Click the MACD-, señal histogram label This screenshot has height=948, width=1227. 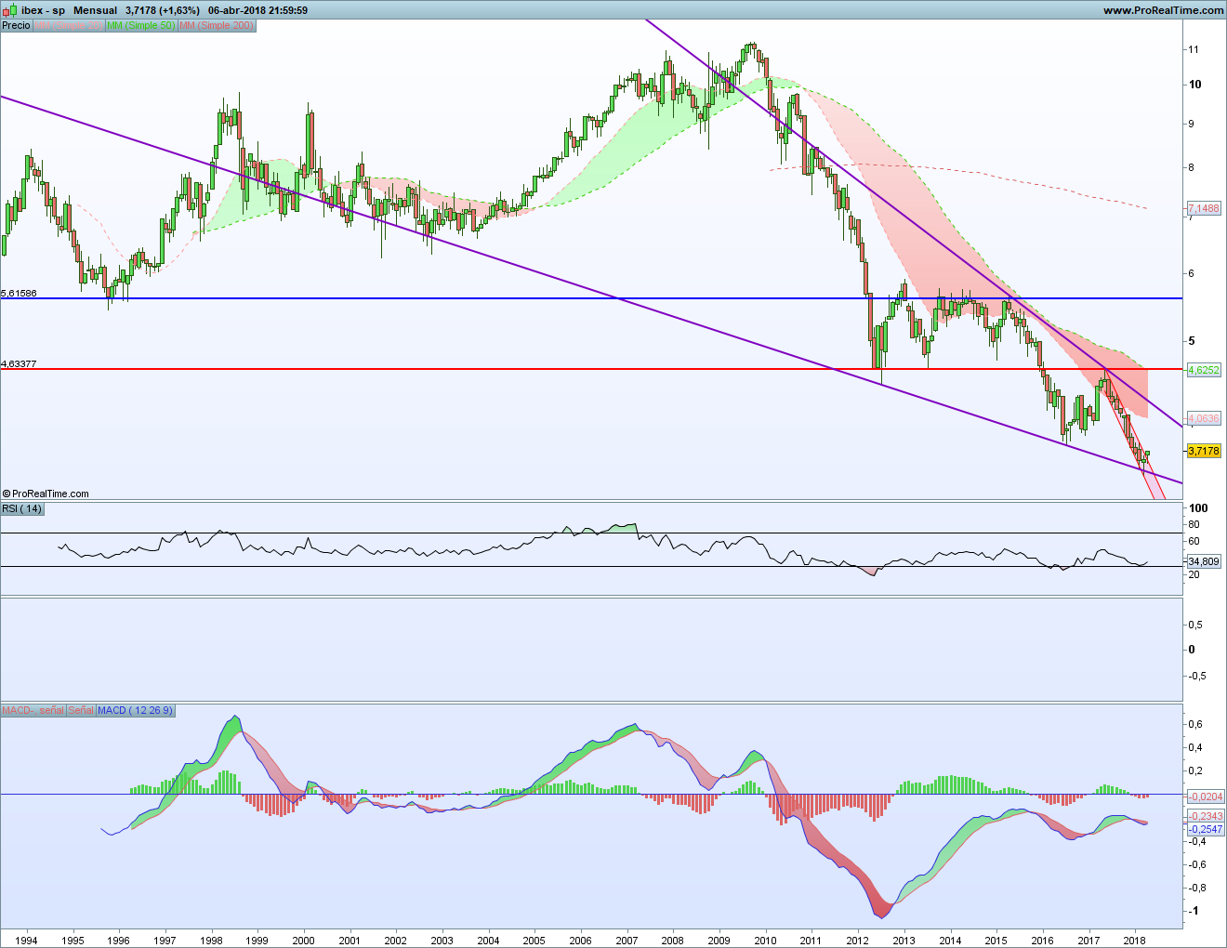33,710
